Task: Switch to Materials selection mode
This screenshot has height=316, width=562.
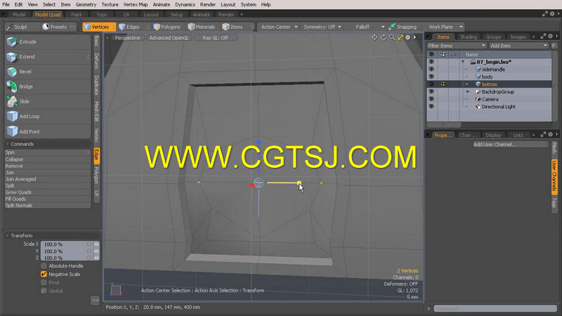Action: click(203, 27)
